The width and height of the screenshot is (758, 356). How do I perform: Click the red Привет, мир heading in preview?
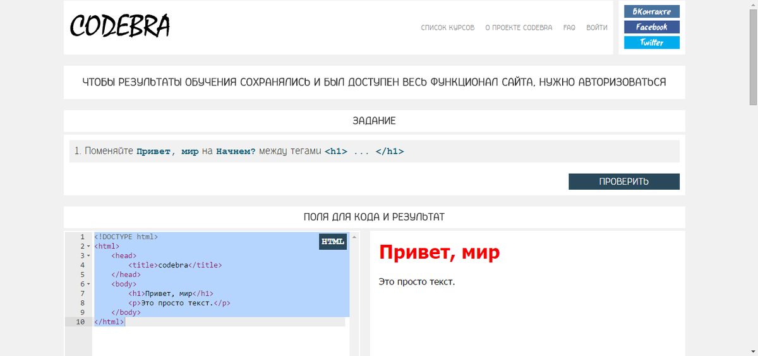(x=439, y=252)
